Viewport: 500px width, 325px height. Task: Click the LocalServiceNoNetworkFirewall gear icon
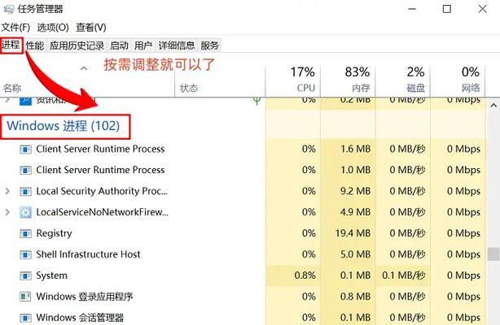(x=25, y=212)
